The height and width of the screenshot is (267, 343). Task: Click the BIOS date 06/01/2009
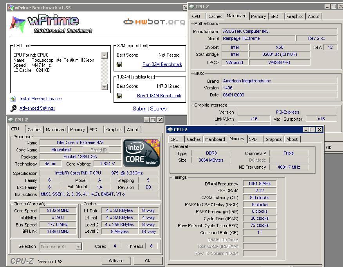pyautogui.click(x=280, y=95)
